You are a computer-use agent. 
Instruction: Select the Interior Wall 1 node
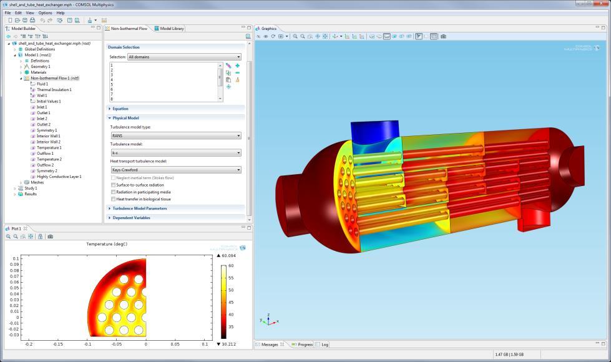pos(48,136)
